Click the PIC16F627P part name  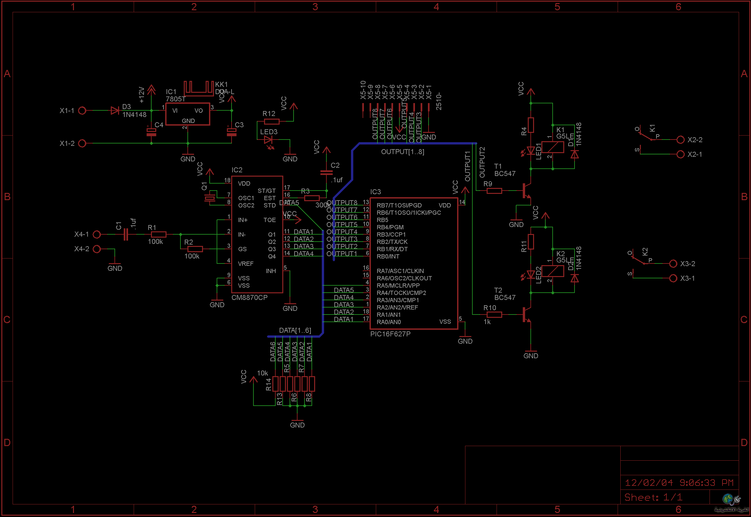tap(390, 334)
